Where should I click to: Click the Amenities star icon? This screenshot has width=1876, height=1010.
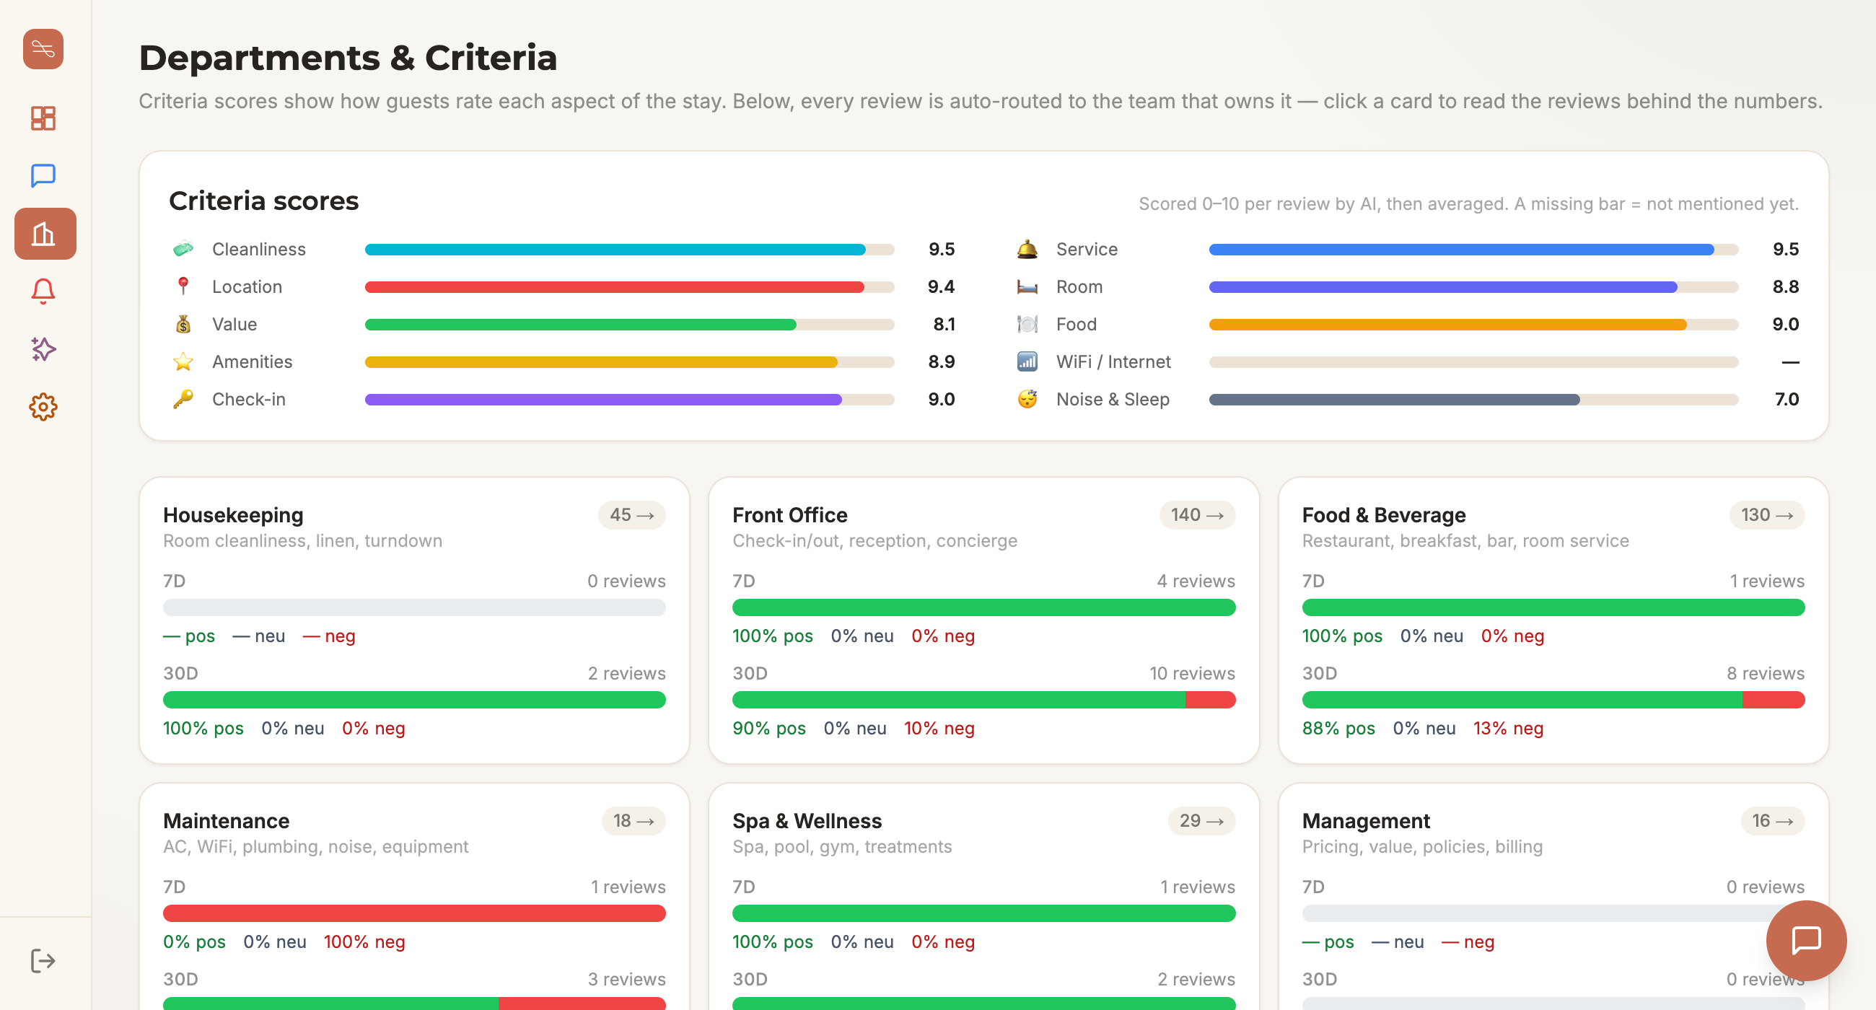tap(183, 362)
